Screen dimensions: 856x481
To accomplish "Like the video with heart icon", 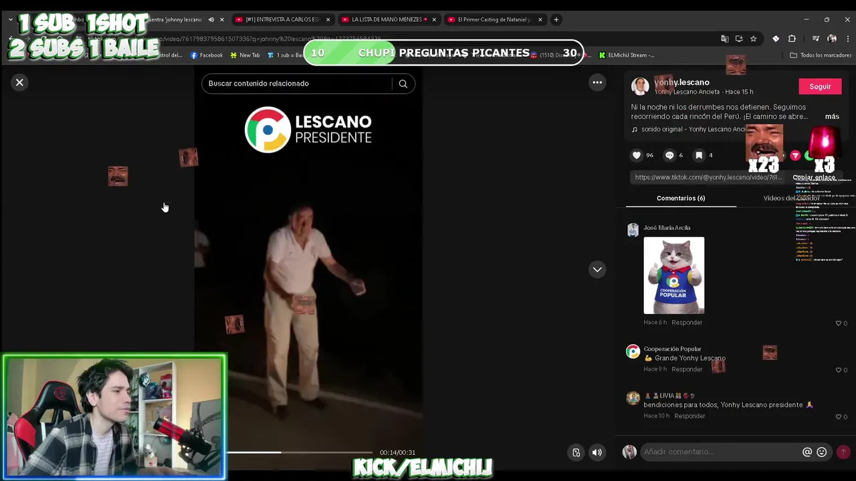I will tap(637, 155).
